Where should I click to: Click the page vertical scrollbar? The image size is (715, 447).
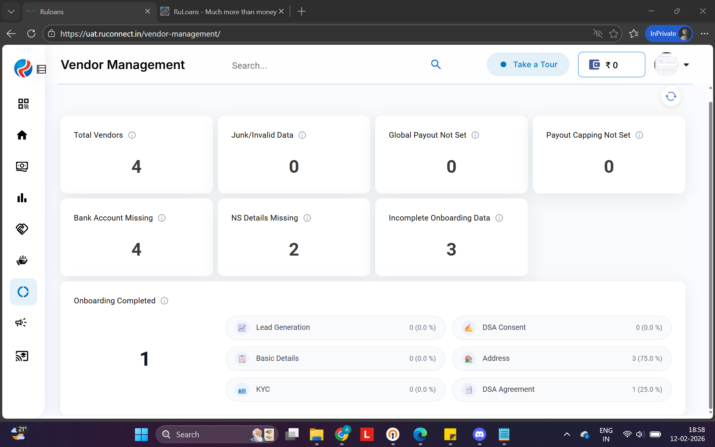(711, 254)
